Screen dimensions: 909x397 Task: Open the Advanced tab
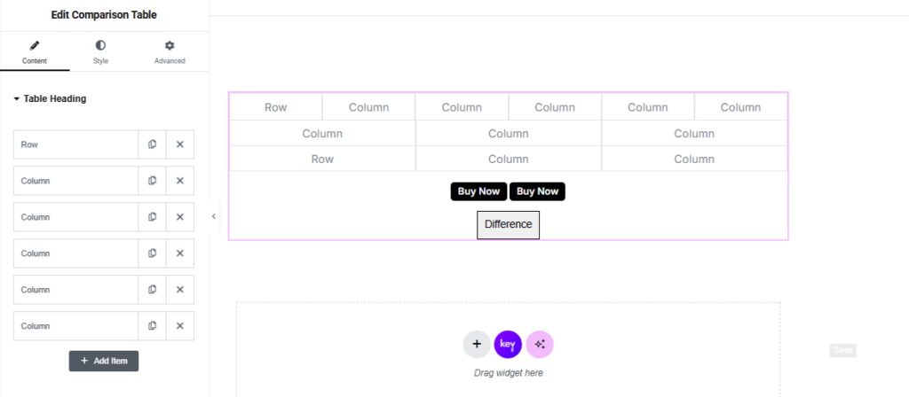tap(170, 52)
